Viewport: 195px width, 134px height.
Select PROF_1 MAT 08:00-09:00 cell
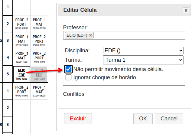39,24
